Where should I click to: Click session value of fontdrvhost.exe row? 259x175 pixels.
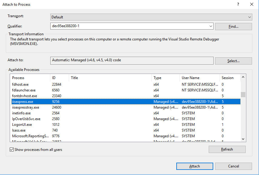(x=223, y=96)
